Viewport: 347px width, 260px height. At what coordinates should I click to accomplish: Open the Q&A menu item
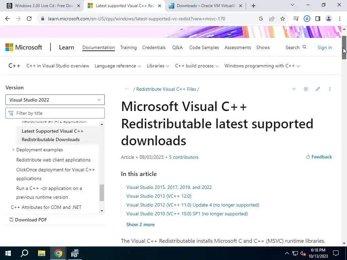tap(177, 47)
